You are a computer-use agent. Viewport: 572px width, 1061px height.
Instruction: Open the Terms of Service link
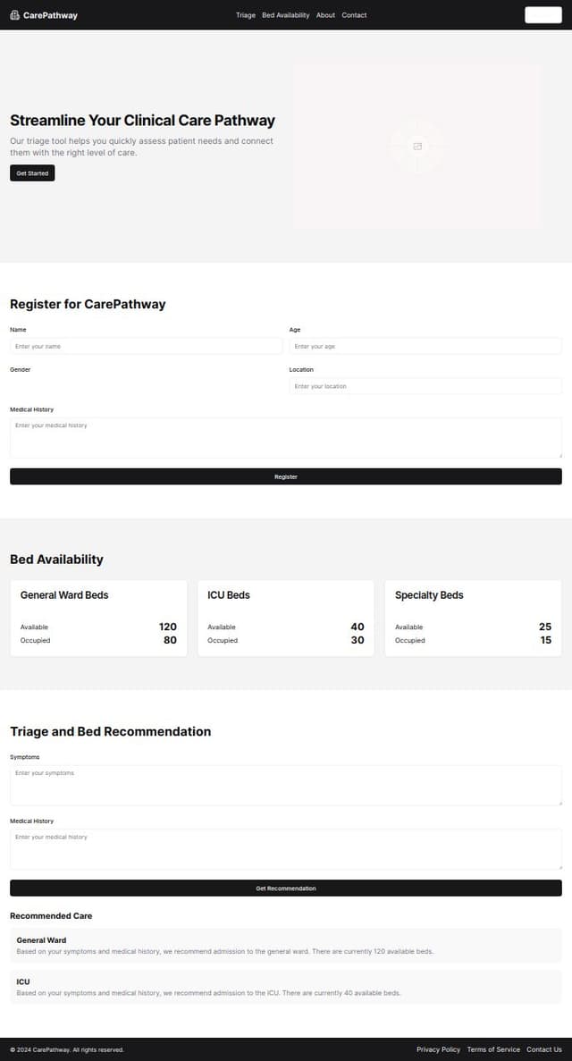493,1049
